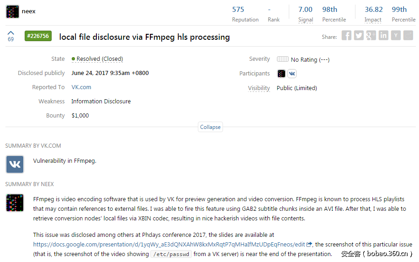This screenshot has width=419, height=262.
Task: Click the neex profile avatar at top
Action: click(12, 11)
